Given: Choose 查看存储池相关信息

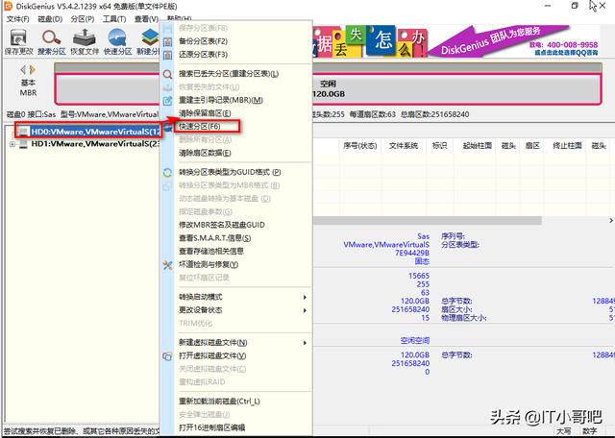Looking at the screenshot, I should [x=211, y=251].
